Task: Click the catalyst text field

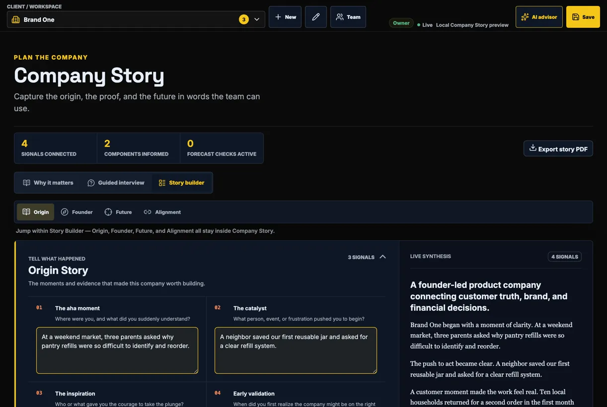Action: pos(296,350)
